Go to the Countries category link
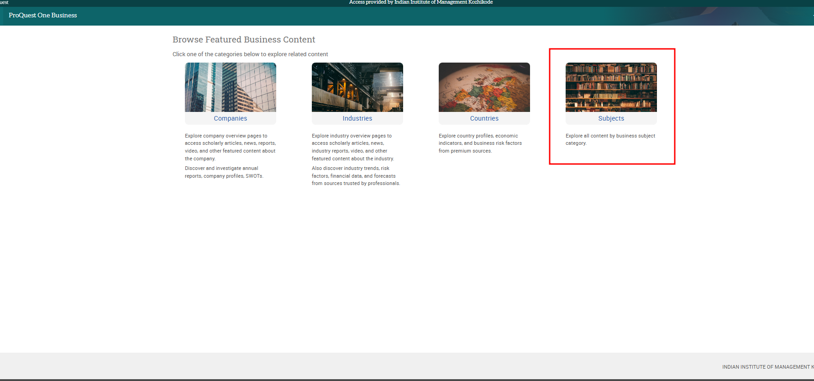Viewport: 814px width, 381px height. pyautogui.click(x=484, y=118)
